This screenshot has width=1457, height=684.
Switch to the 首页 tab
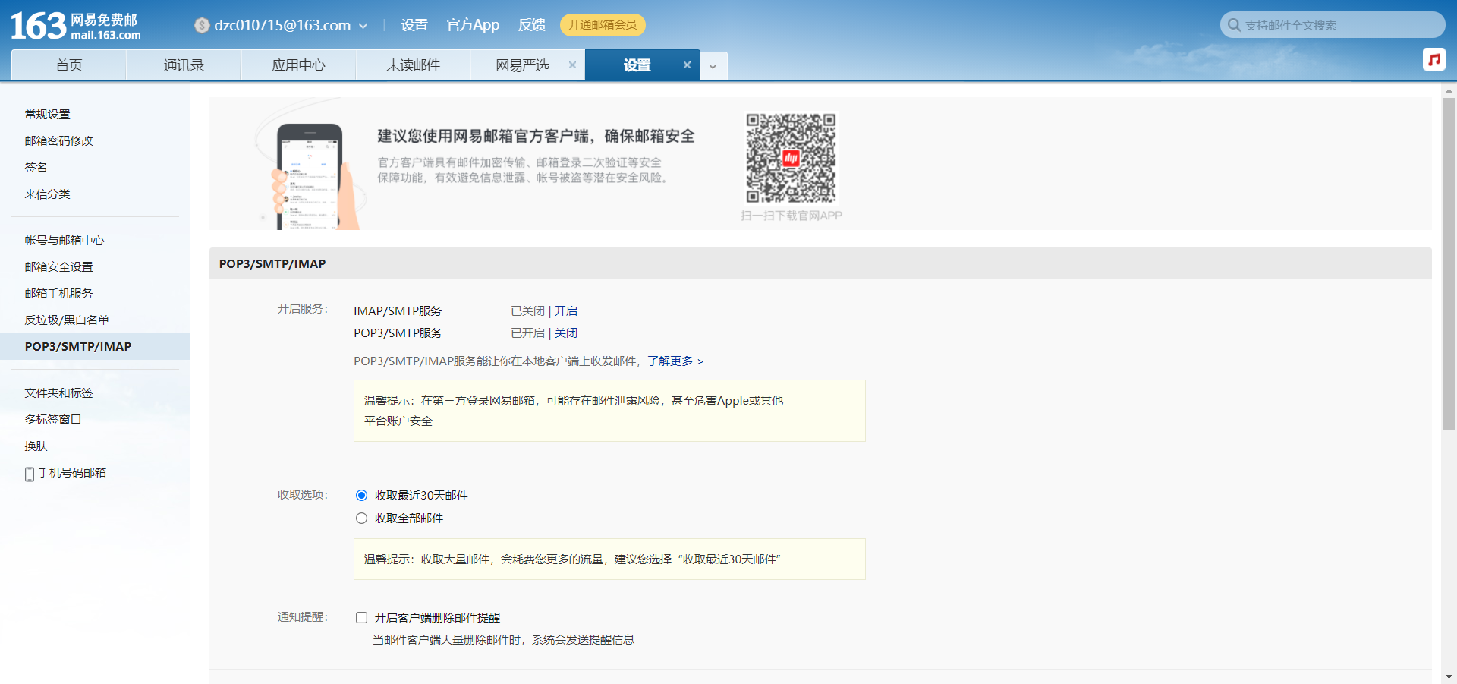(69, 65)
